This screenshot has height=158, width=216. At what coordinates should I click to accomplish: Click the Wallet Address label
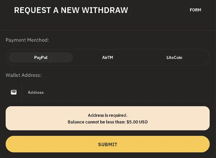[23, 75]
